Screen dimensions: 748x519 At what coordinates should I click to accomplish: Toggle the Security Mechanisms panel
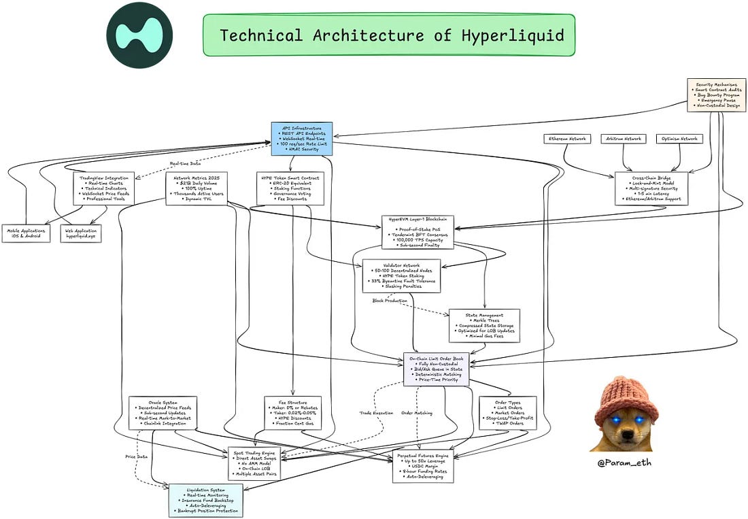click(x=717, y=94)
